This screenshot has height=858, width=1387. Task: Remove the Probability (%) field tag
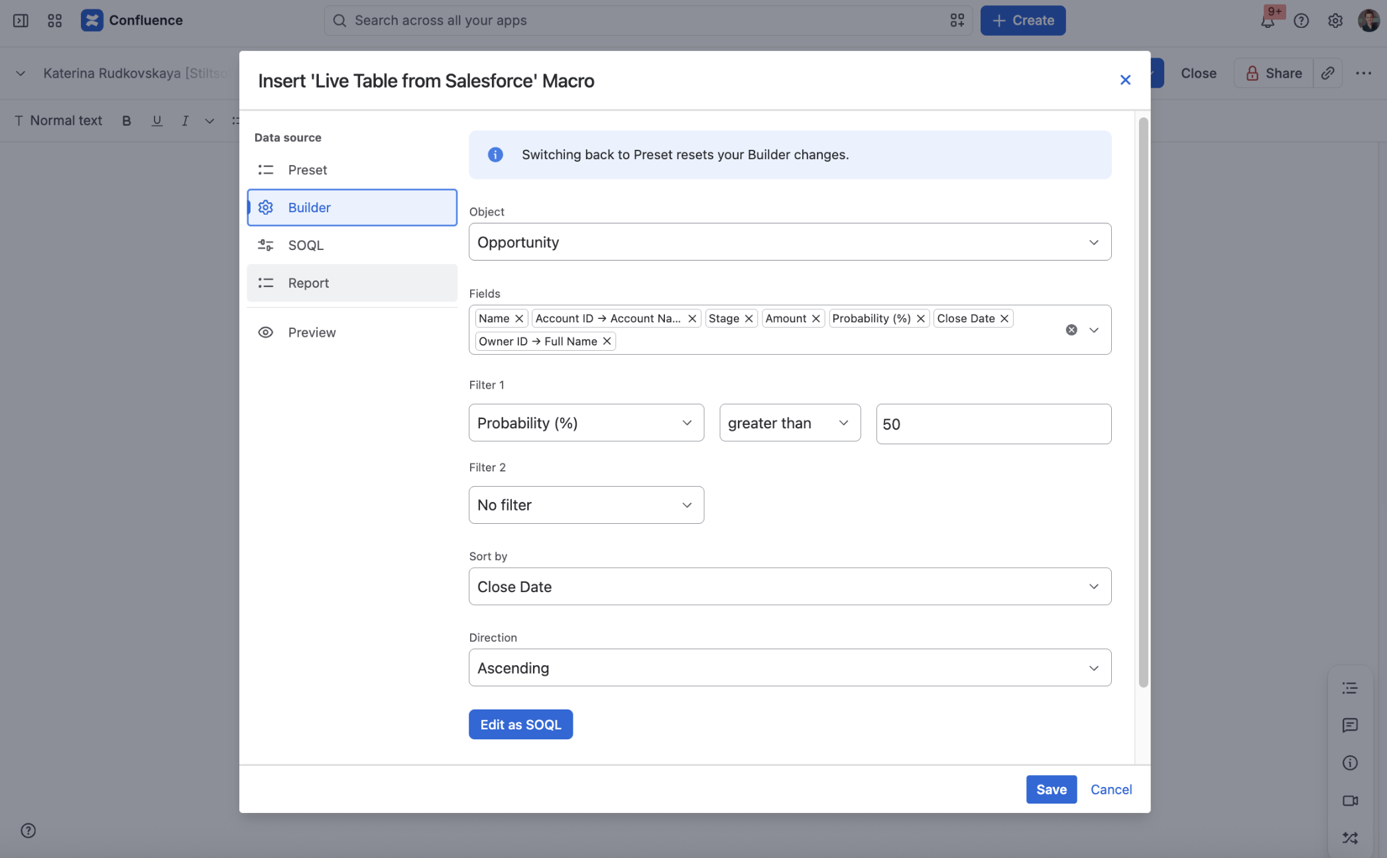(920, 319)
